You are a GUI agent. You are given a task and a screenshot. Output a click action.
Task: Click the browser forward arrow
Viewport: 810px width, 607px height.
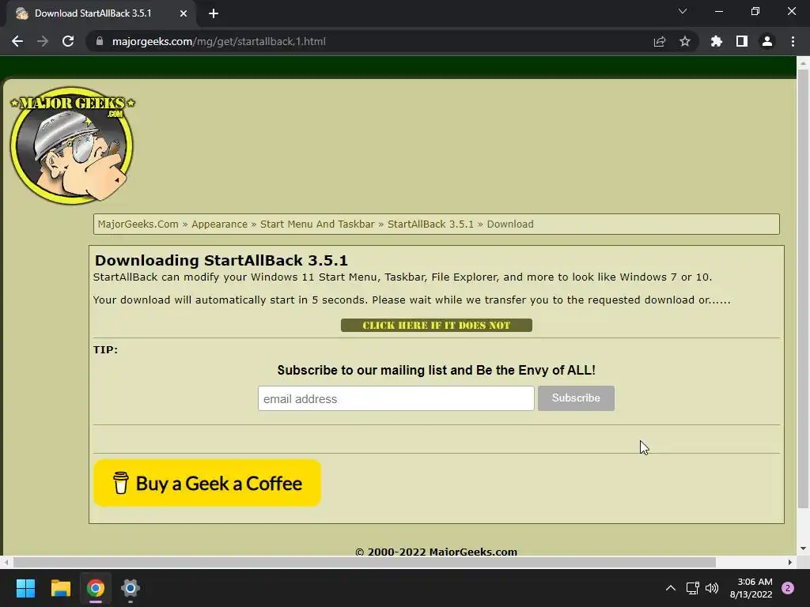[43, 41]
